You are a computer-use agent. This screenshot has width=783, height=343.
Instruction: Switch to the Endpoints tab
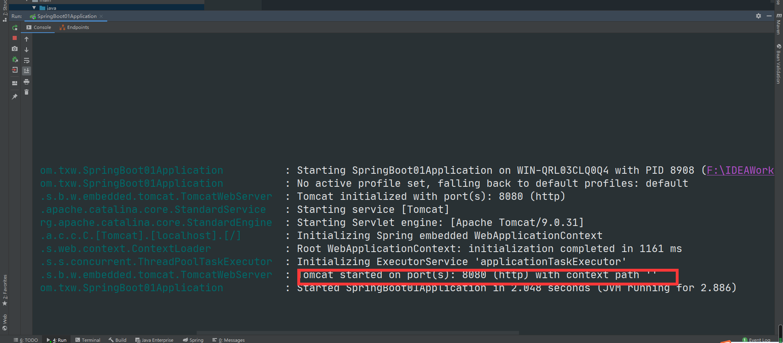point(74,27)
